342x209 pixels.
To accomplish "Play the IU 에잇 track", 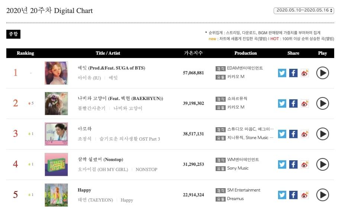I will coord(322,73).
